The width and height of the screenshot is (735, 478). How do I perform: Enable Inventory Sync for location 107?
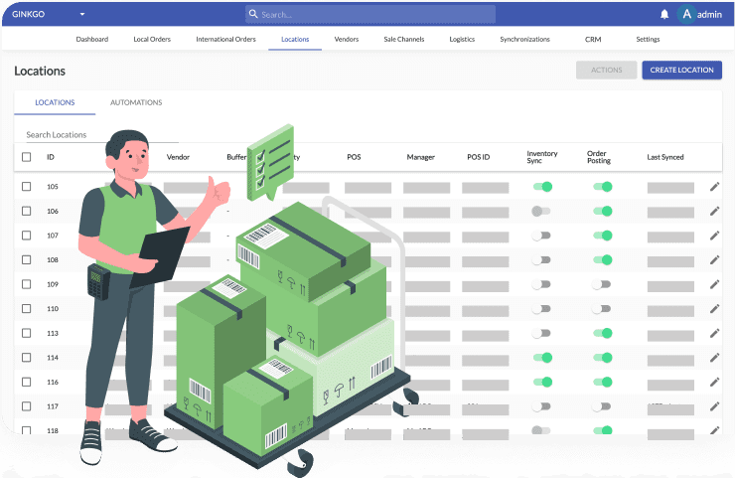click(x=541, y=236)
